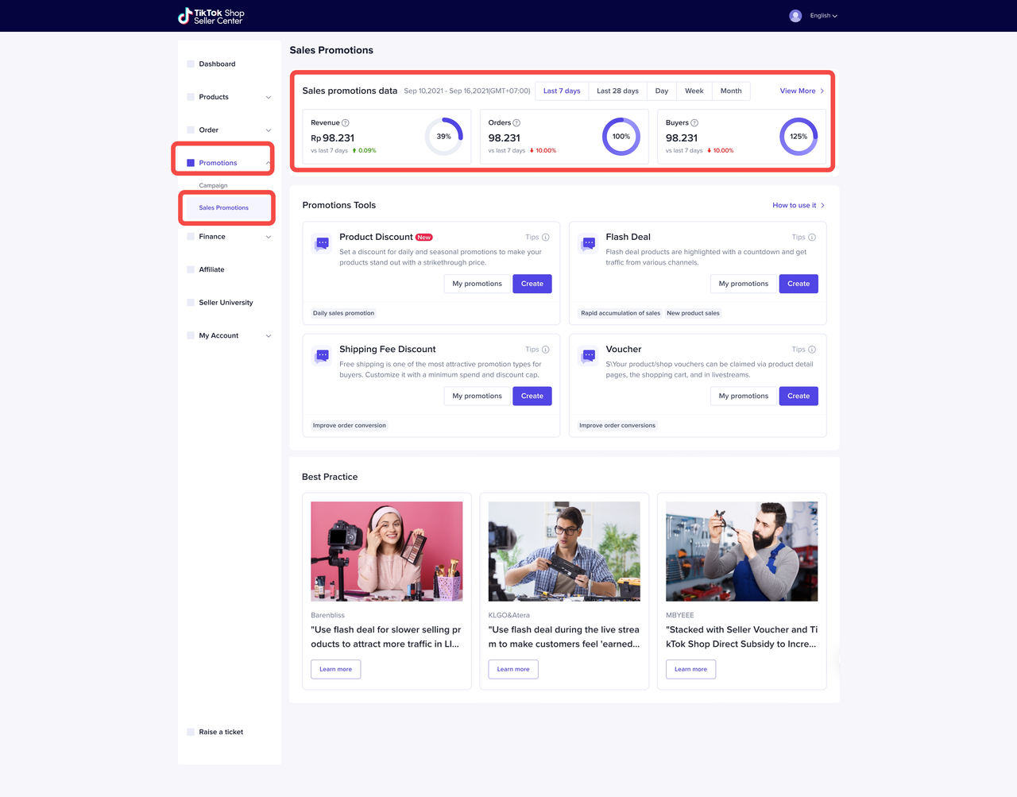This screenshot has width=1017, height=797.
Task: Click the Flash Deal chat-bubble icon
Action: point(589,243)
